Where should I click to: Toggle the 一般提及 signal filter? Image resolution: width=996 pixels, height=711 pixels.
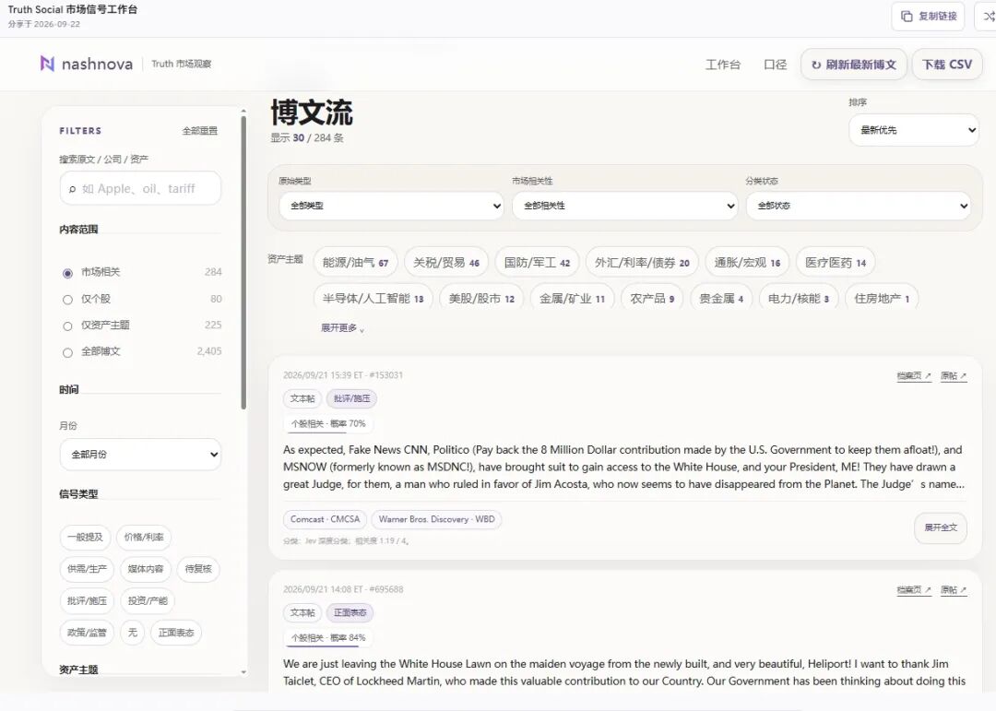85,537
